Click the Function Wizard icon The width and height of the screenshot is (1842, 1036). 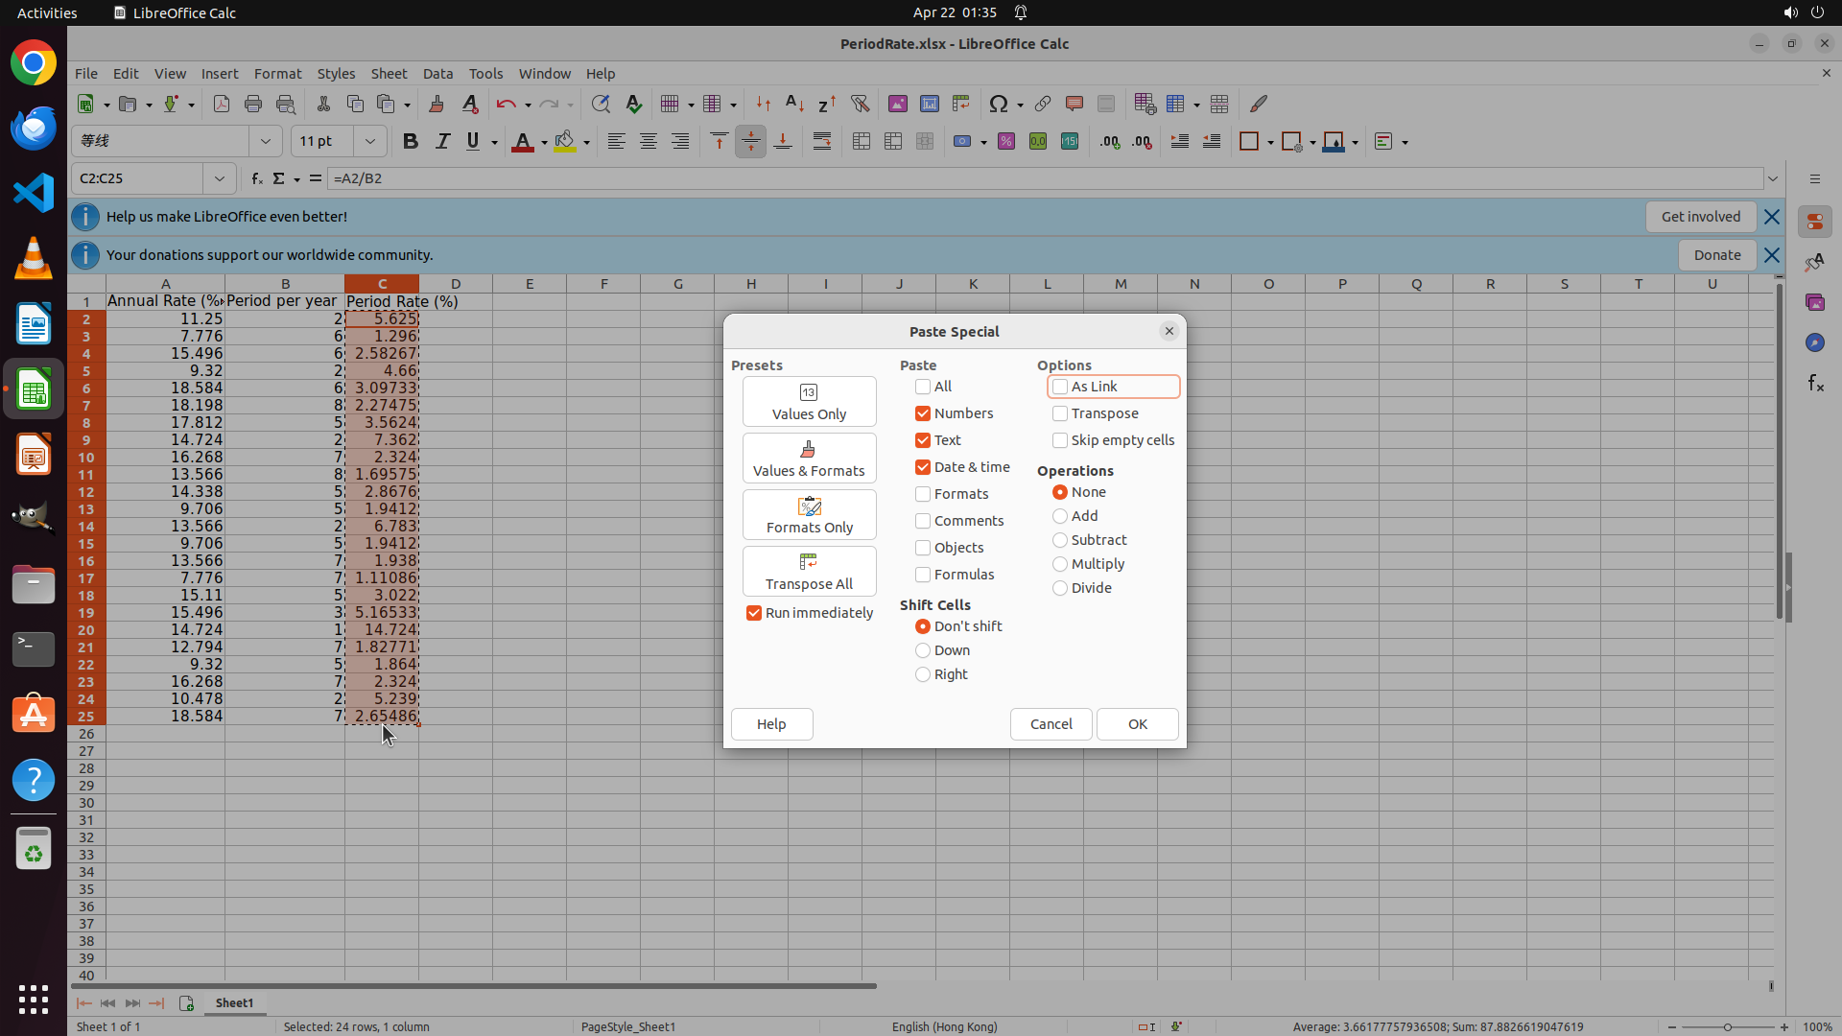tap(256, 178)
